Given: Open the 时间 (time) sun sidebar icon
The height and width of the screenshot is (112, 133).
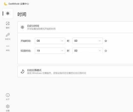Looking at the screenshot, I should pos(8,14).
